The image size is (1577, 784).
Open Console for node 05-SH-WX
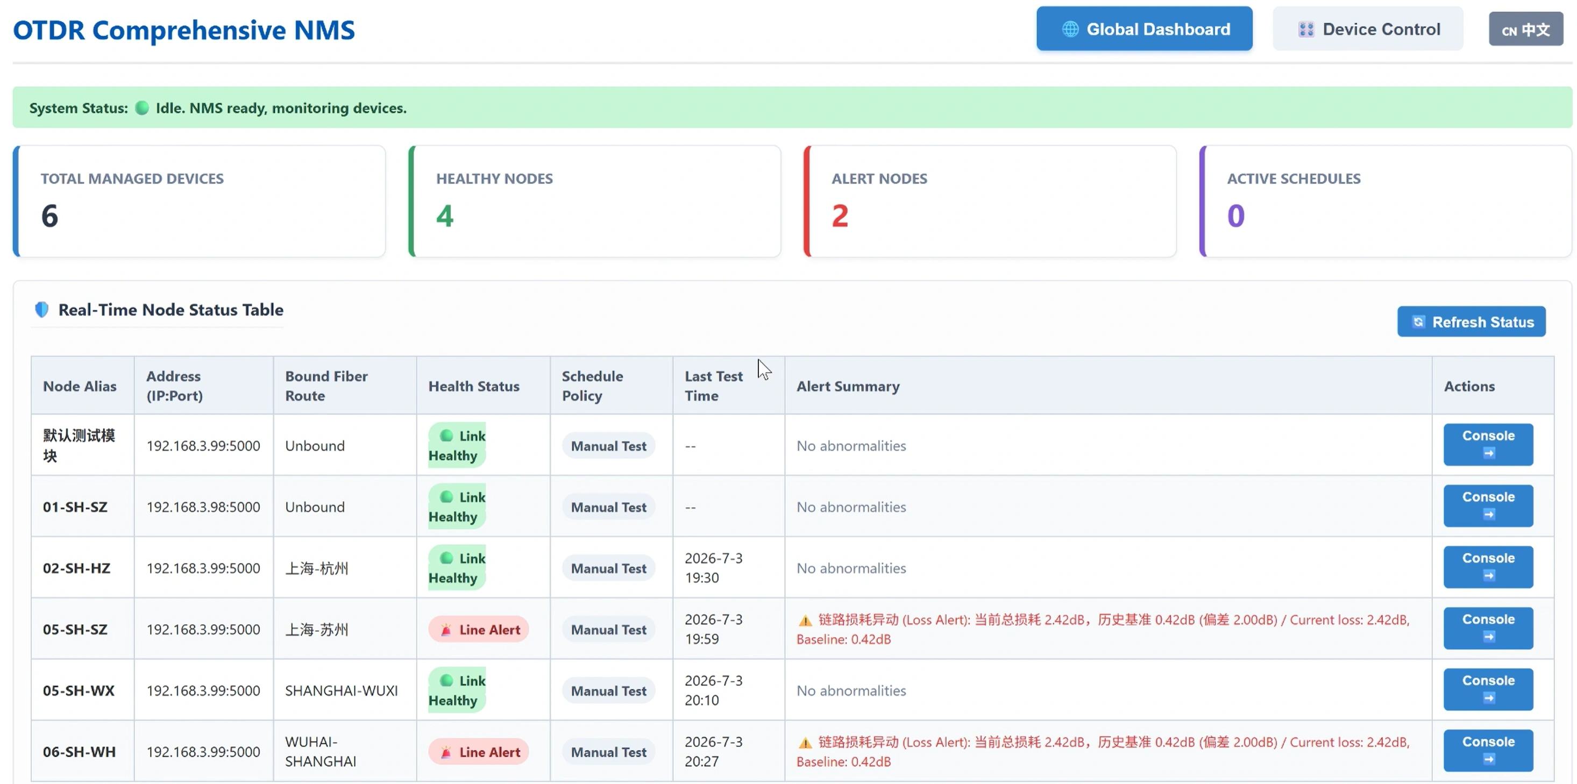(1488, 690)
